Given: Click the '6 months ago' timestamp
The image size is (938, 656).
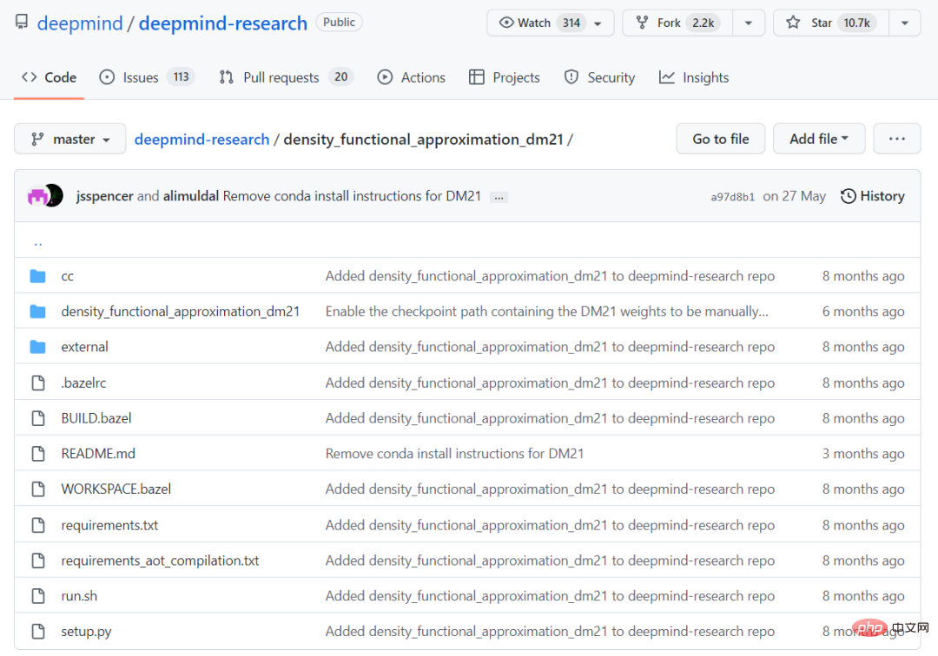Looking at the screenshot, I should pyautogui.click(x=863, y=312).
